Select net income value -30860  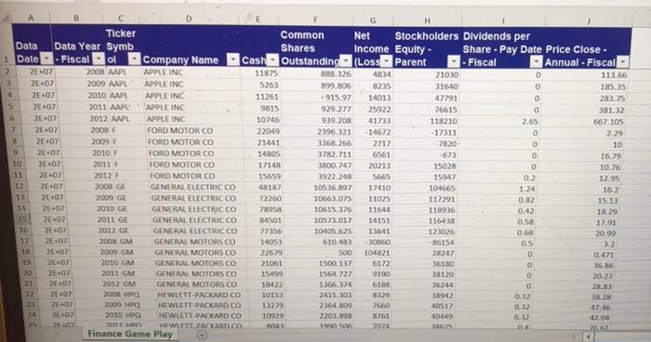tap(378, 243)
